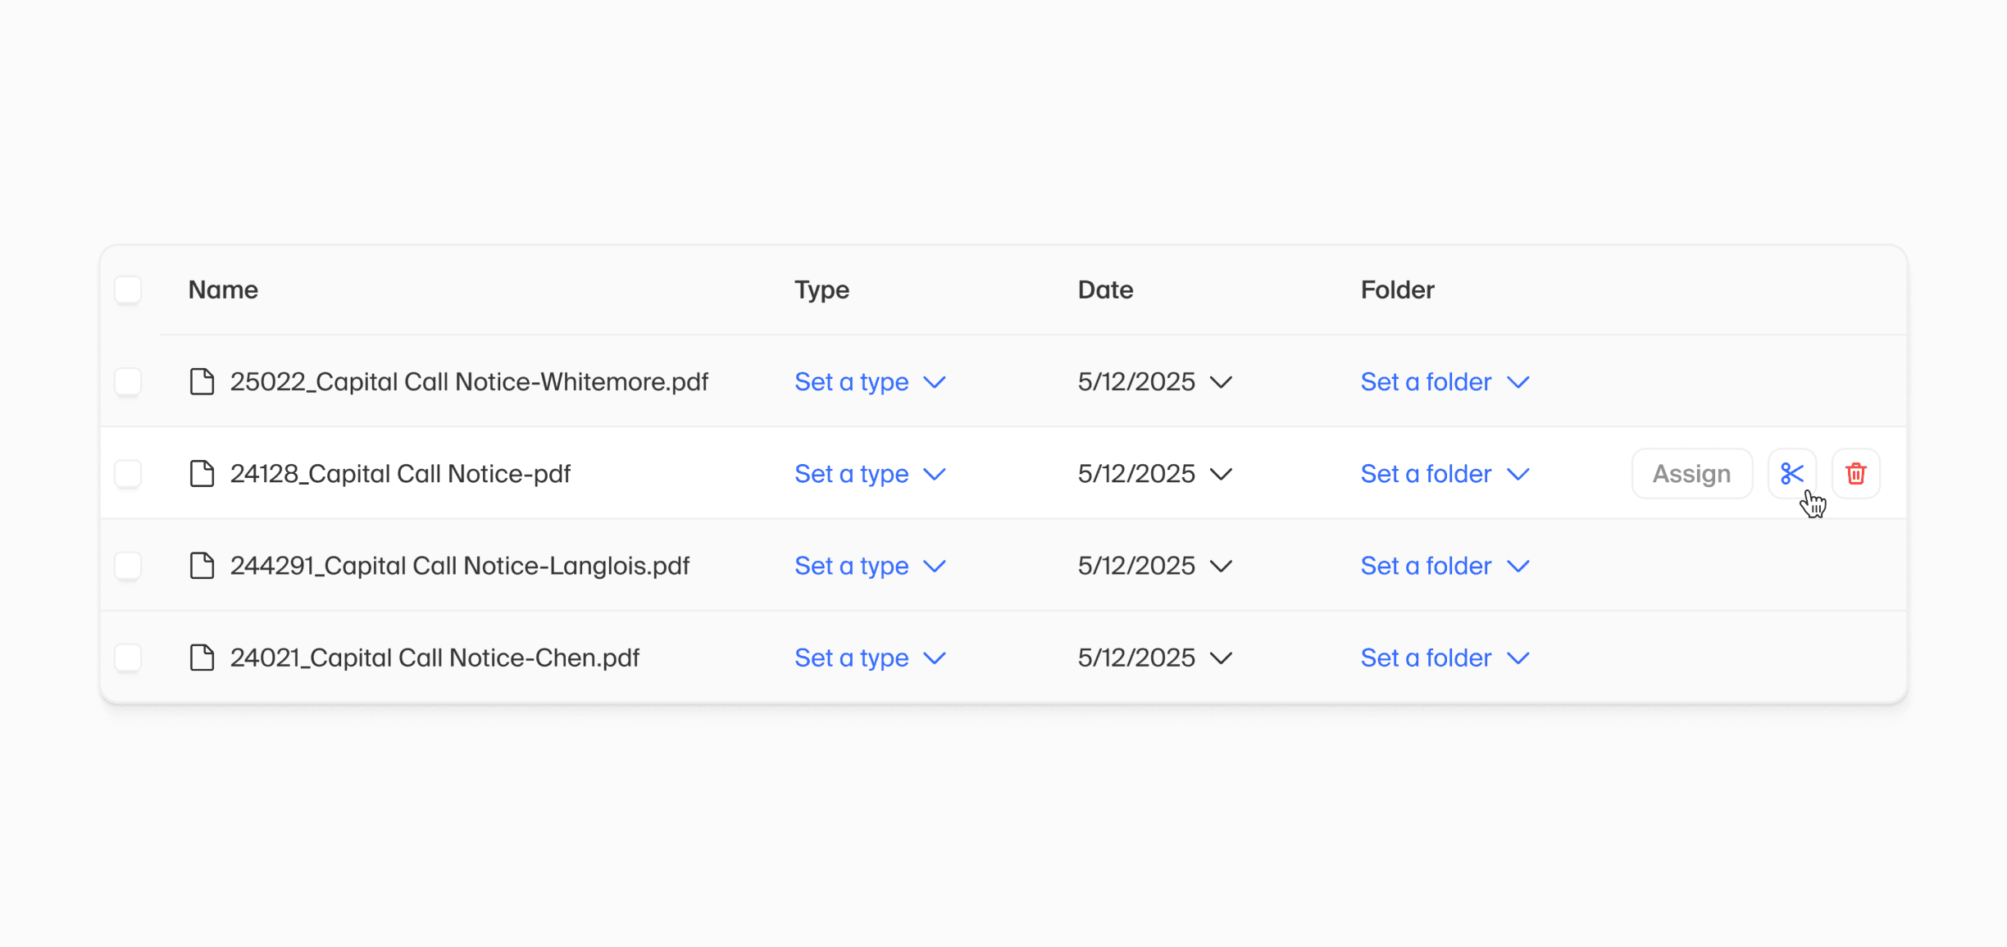Open Set a type dropdown for Whitemore file
The image size is (2007, 947).
(x=869, y=382)
